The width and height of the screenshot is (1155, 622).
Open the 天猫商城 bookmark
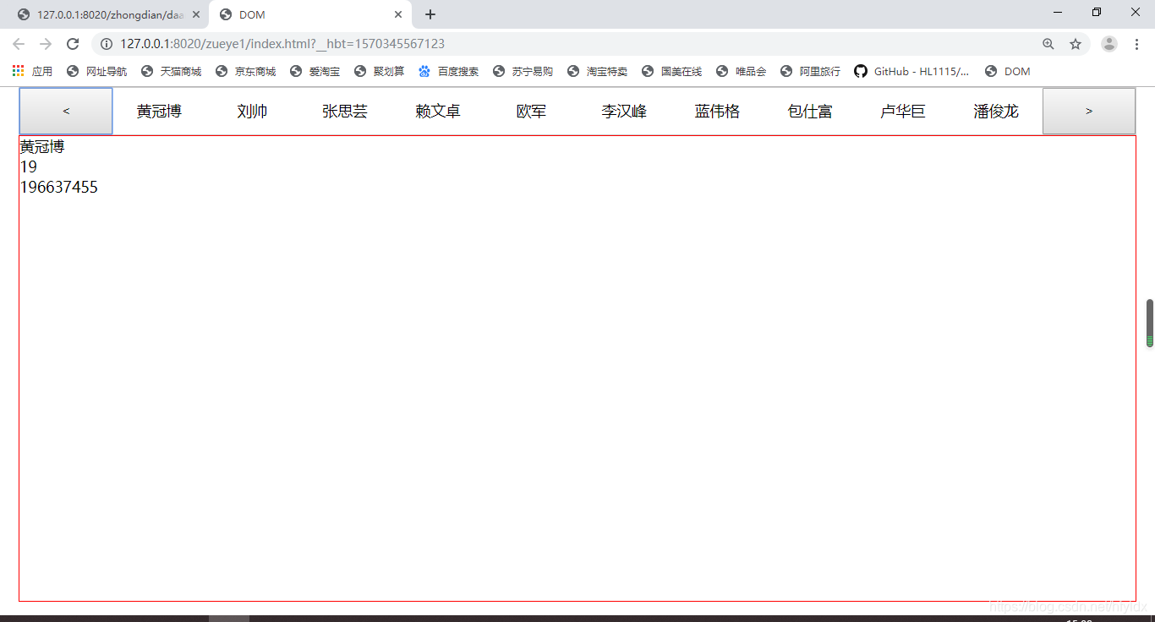[172, 72]
